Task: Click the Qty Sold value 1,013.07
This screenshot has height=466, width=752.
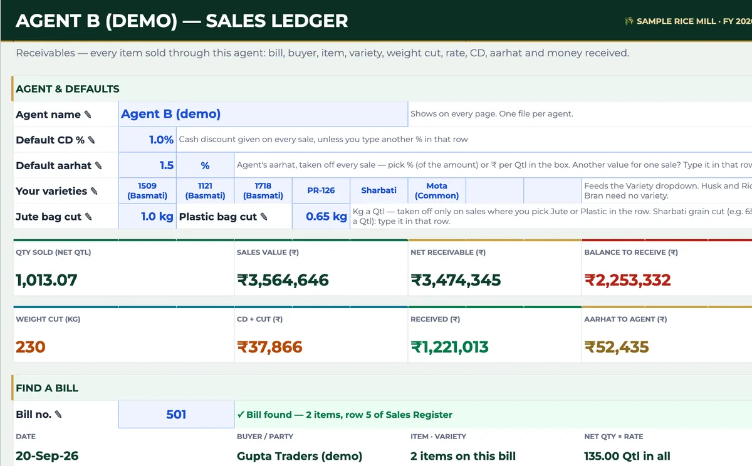Action: [46, 280]
